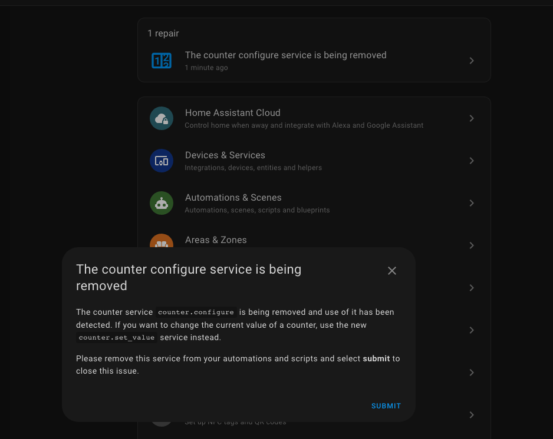
Task: Expand the Devices & Services chevron
Action: point(471,161)
